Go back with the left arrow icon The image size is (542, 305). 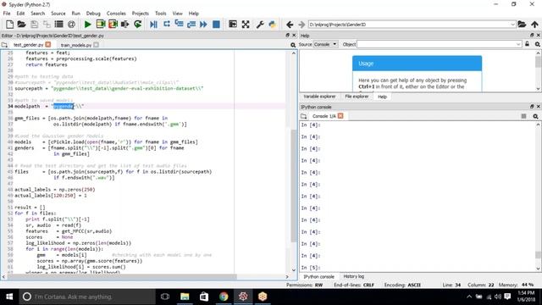pos(290,25)
